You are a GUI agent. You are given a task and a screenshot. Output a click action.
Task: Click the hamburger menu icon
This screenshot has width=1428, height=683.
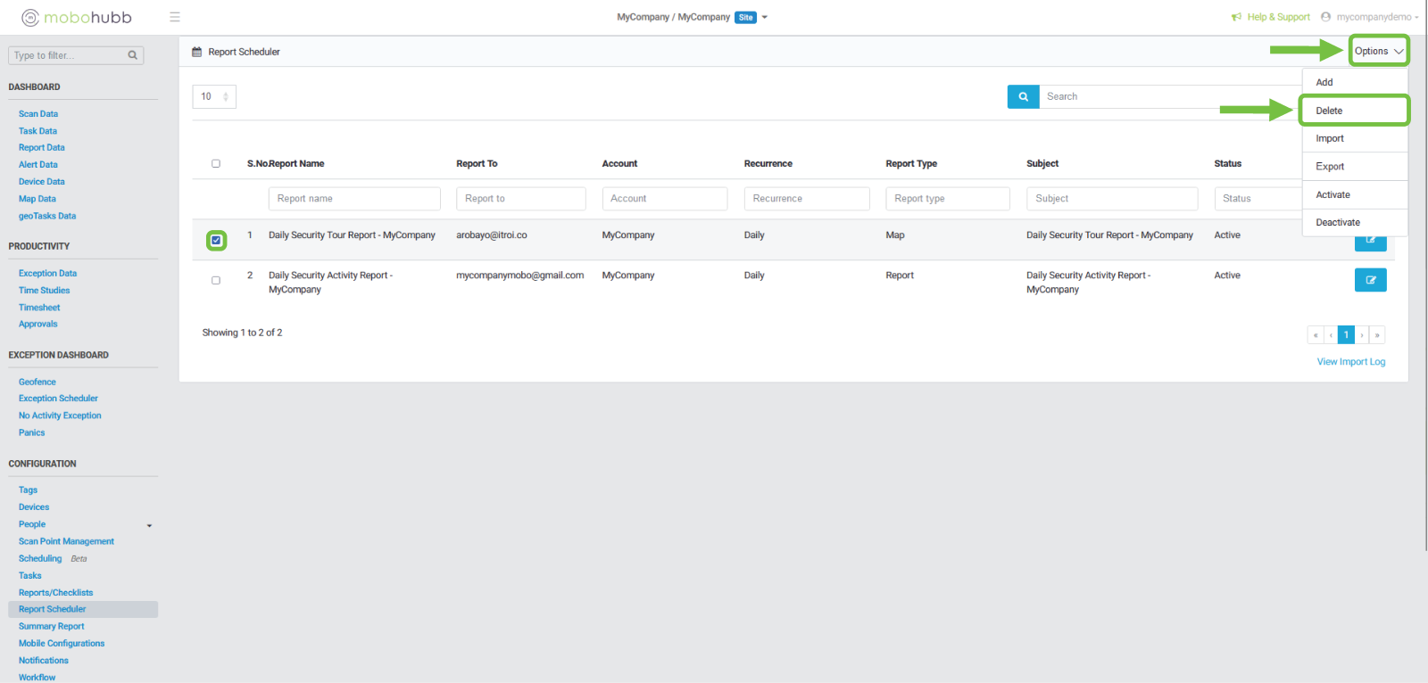[x=175, y=17]
